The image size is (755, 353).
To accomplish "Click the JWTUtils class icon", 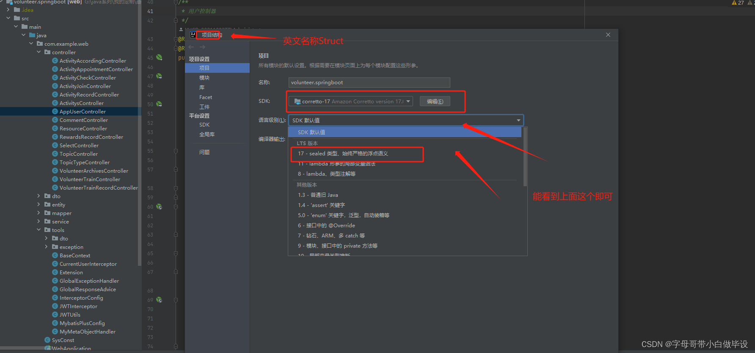I will (55, 315).
